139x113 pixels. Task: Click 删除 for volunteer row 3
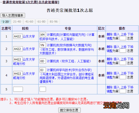pyautogui.click(x=110, y=59)
